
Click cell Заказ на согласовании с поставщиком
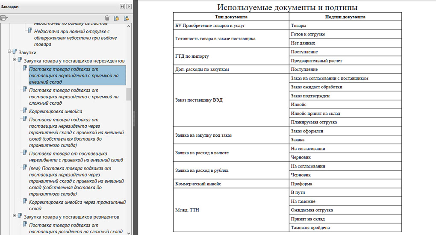tap(345, 78)
